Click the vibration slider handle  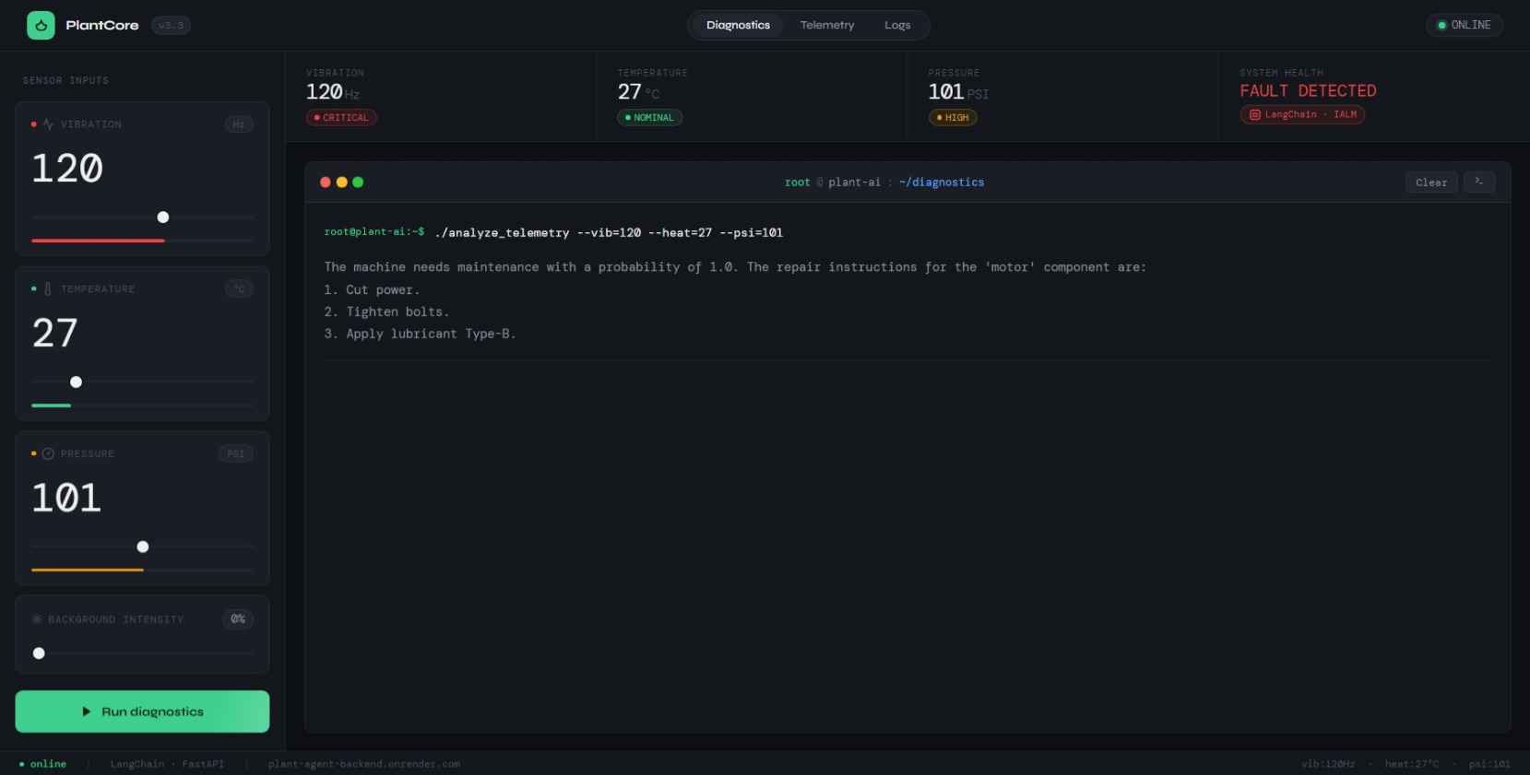click(x=163, y=217)
